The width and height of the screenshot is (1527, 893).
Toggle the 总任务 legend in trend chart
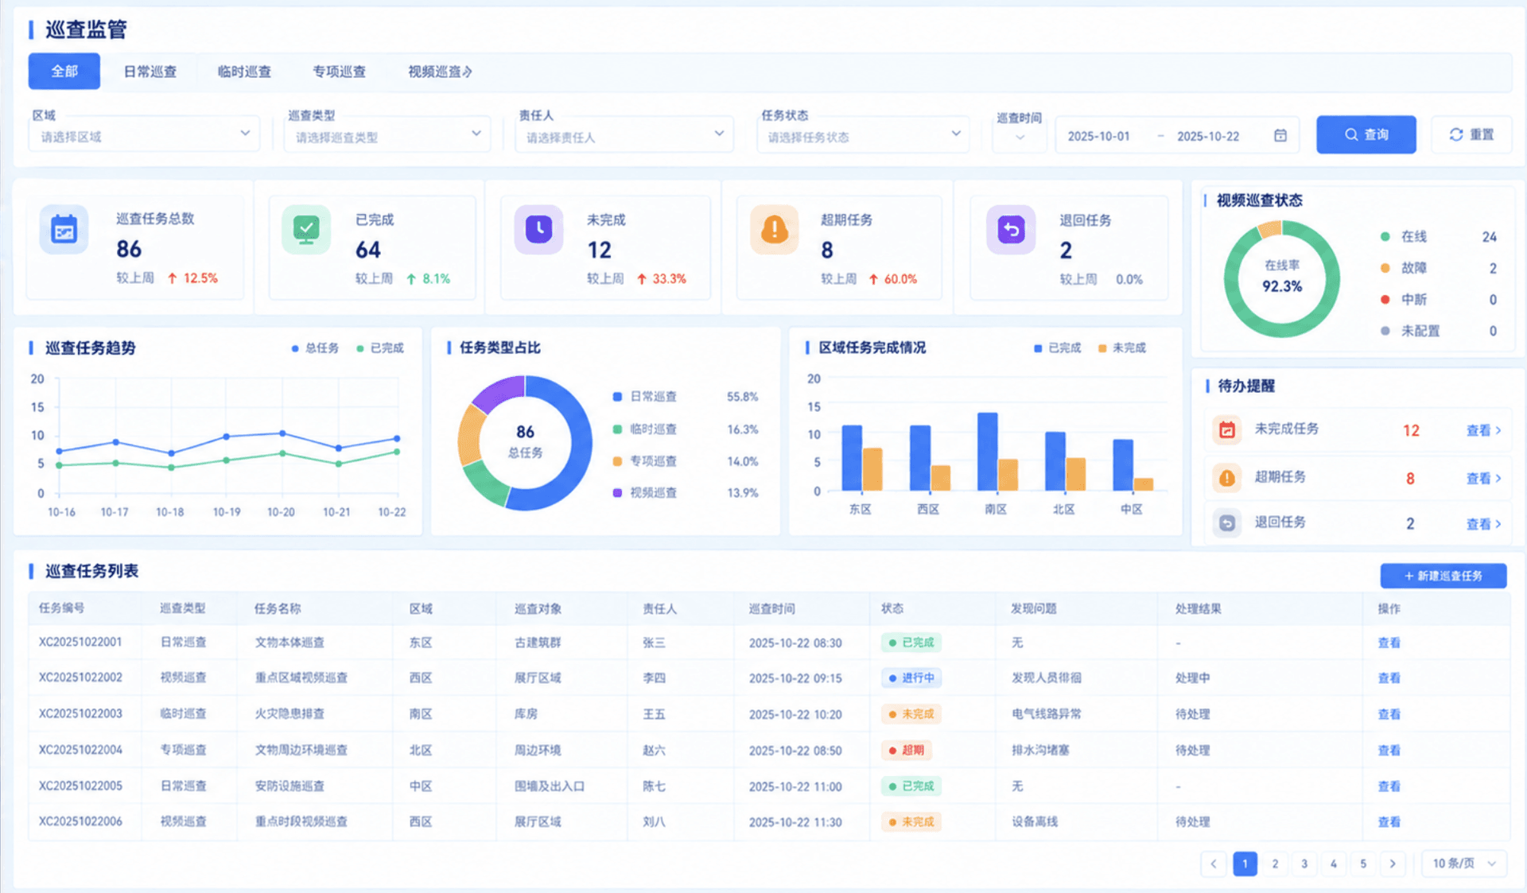tap(315, 348)
